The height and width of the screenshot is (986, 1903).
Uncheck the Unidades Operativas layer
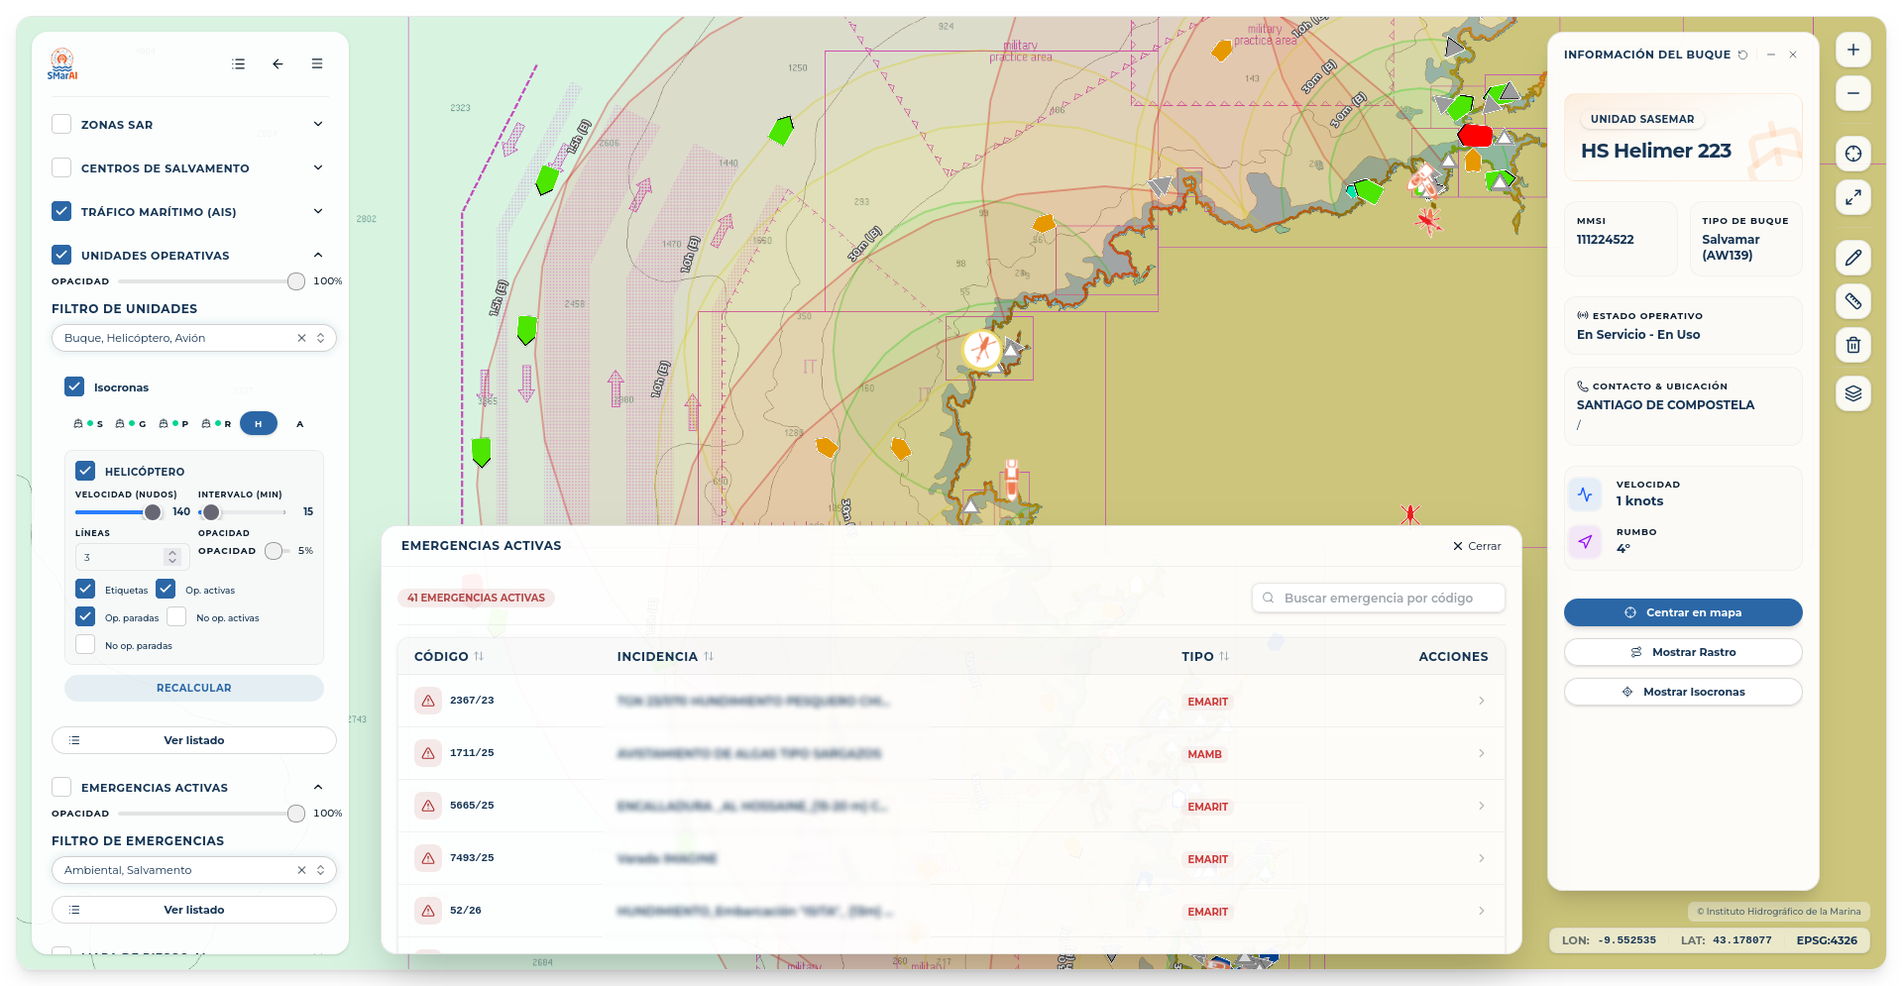(x=61, y=255)
